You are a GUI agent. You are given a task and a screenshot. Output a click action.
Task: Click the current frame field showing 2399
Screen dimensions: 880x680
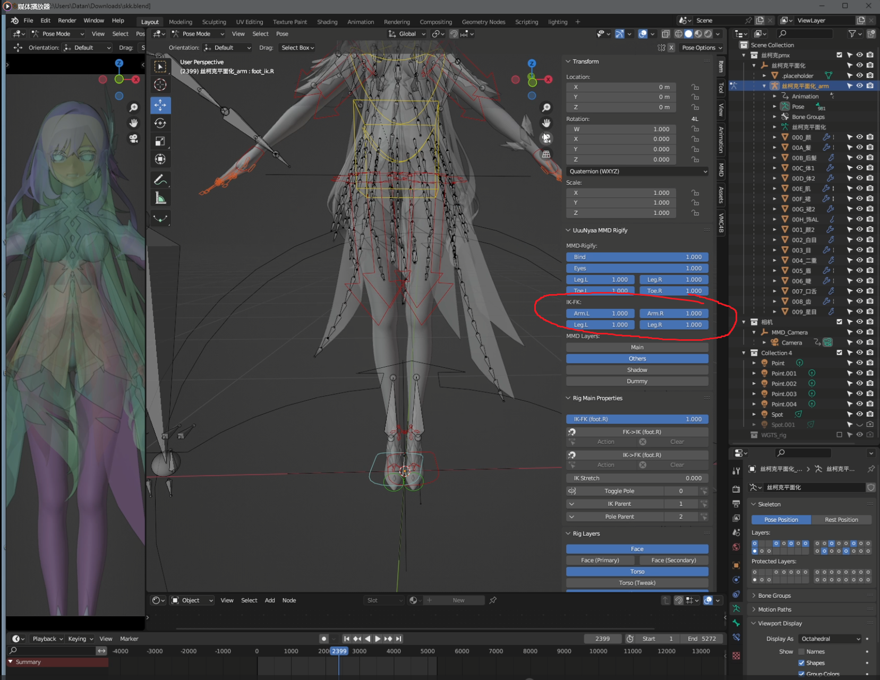(x=602, y=639)
